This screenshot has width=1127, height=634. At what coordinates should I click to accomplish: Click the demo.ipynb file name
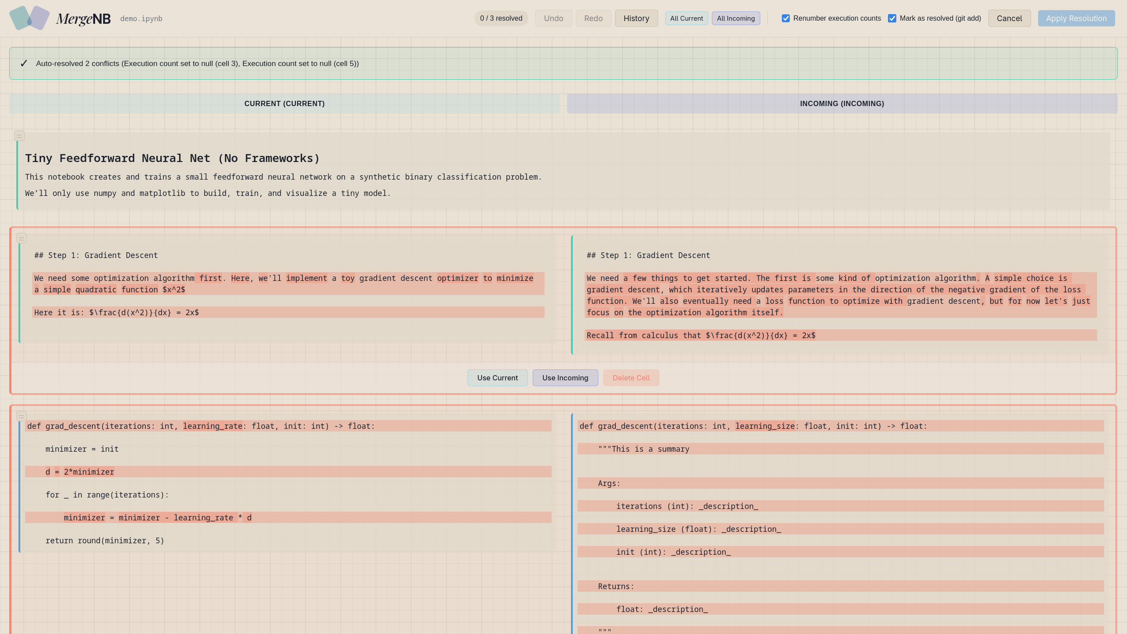point(141,18)
